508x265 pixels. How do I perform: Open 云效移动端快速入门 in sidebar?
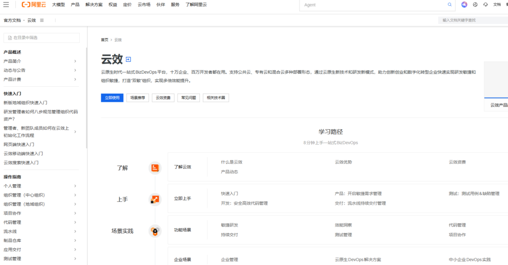click(x=23, y=154)
